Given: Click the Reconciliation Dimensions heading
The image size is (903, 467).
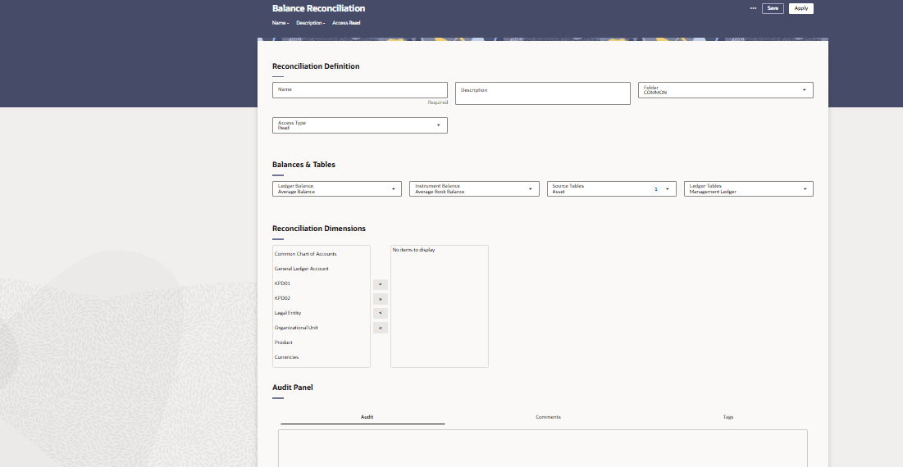Looking at the screenshot, I should coord(318,229).
